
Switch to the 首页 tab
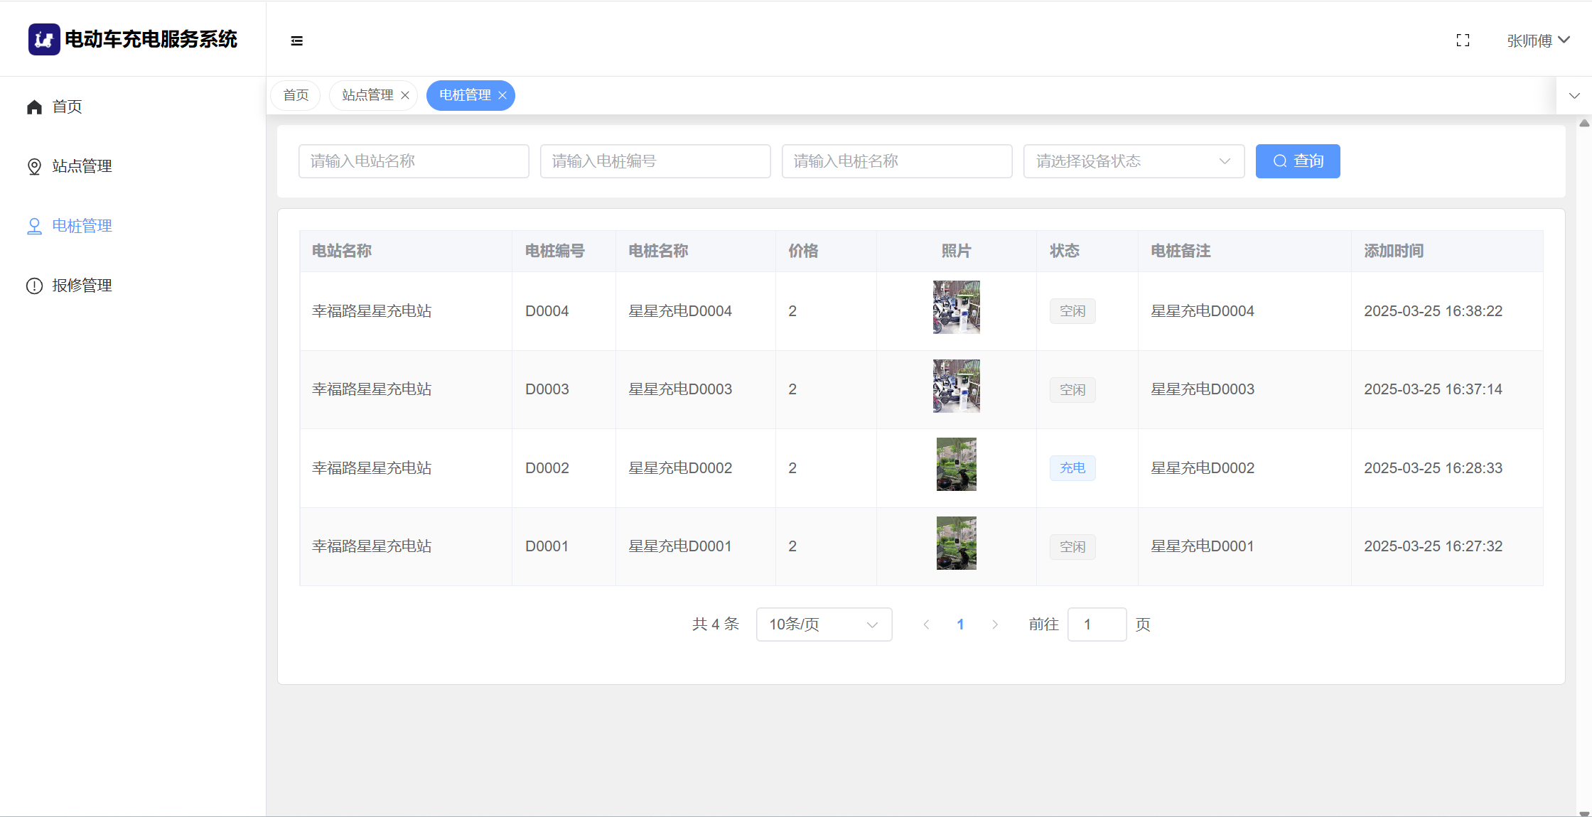coord(296,95)
